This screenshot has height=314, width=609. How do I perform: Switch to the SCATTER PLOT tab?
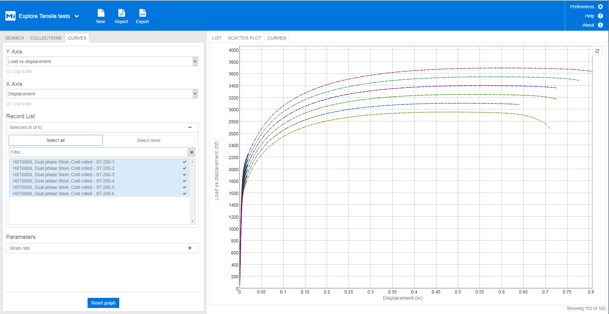coord(244,38)
